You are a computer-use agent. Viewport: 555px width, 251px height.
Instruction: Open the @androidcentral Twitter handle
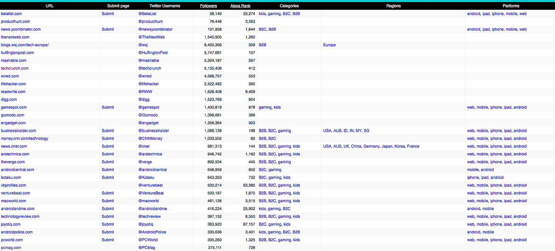click(x=153, y=170)
